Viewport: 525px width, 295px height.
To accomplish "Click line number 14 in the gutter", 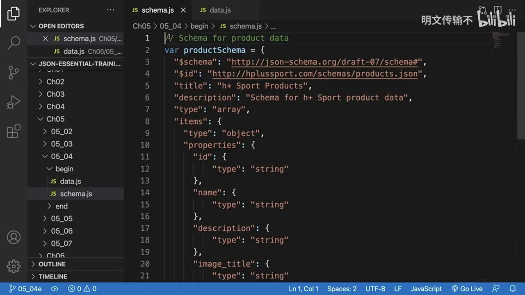I will tap(145, 193).
